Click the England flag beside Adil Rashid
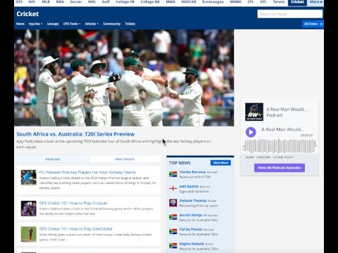The width and height of the screenshot is (338, 253). [x=173, y=188]
